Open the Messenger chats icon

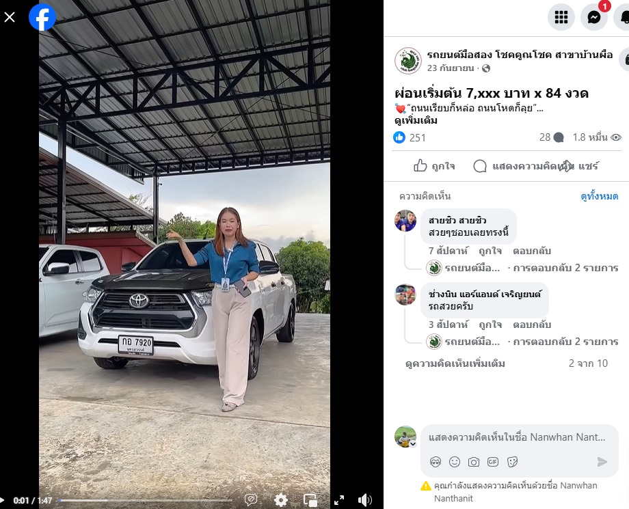point(594,17)
